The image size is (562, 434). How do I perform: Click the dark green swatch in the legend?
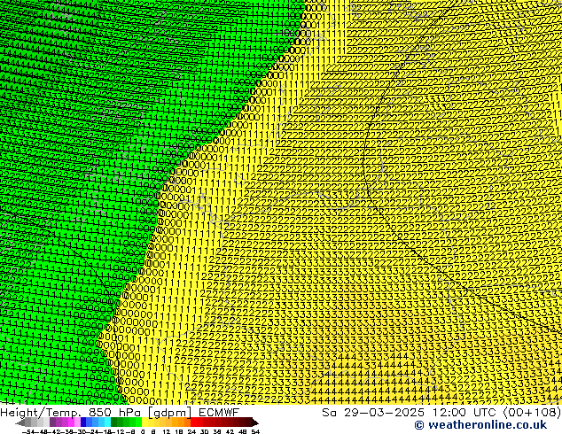coord(113,422)
